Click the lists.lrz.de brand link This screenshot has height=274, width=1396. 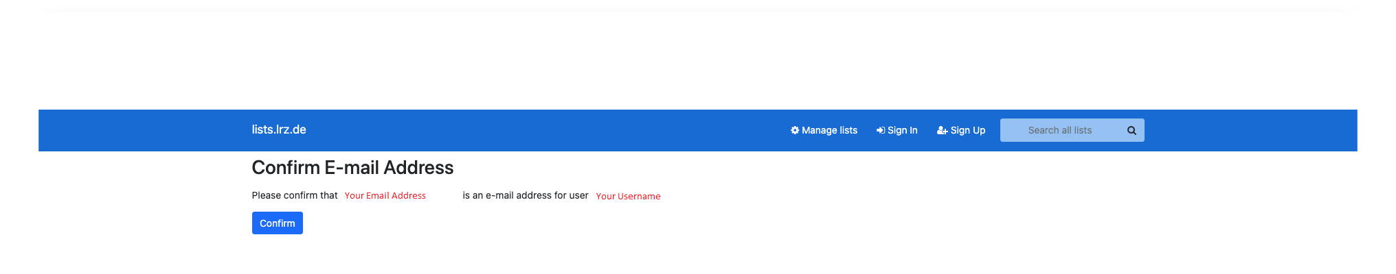point(279,129)
